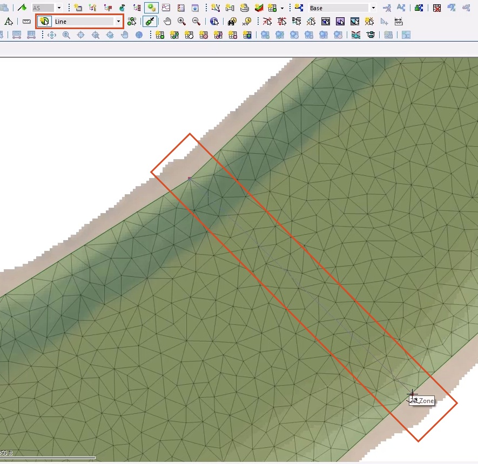Select the blue info pointer tool
478x464 pixels.
click(x=214, y=22)
